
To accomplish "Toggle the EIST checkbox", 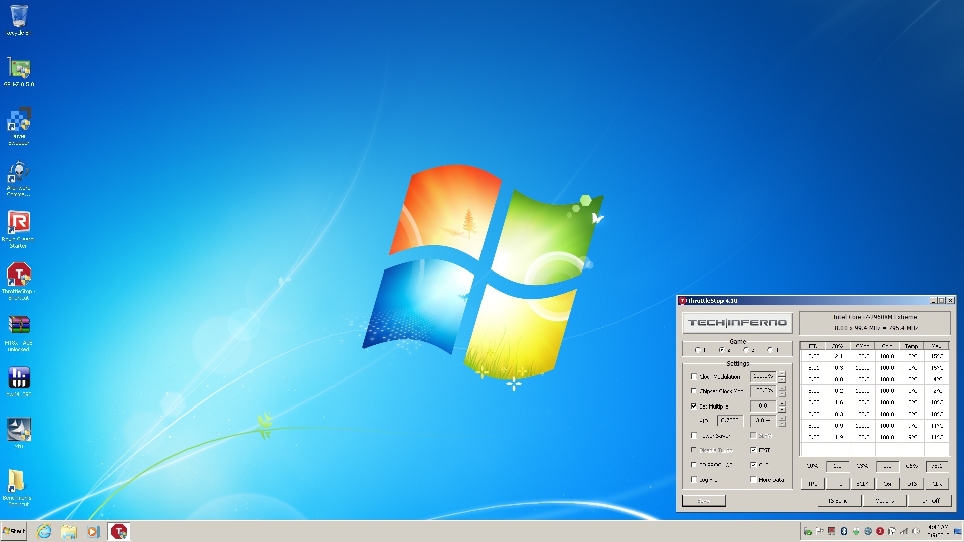I will coord(753,450).
